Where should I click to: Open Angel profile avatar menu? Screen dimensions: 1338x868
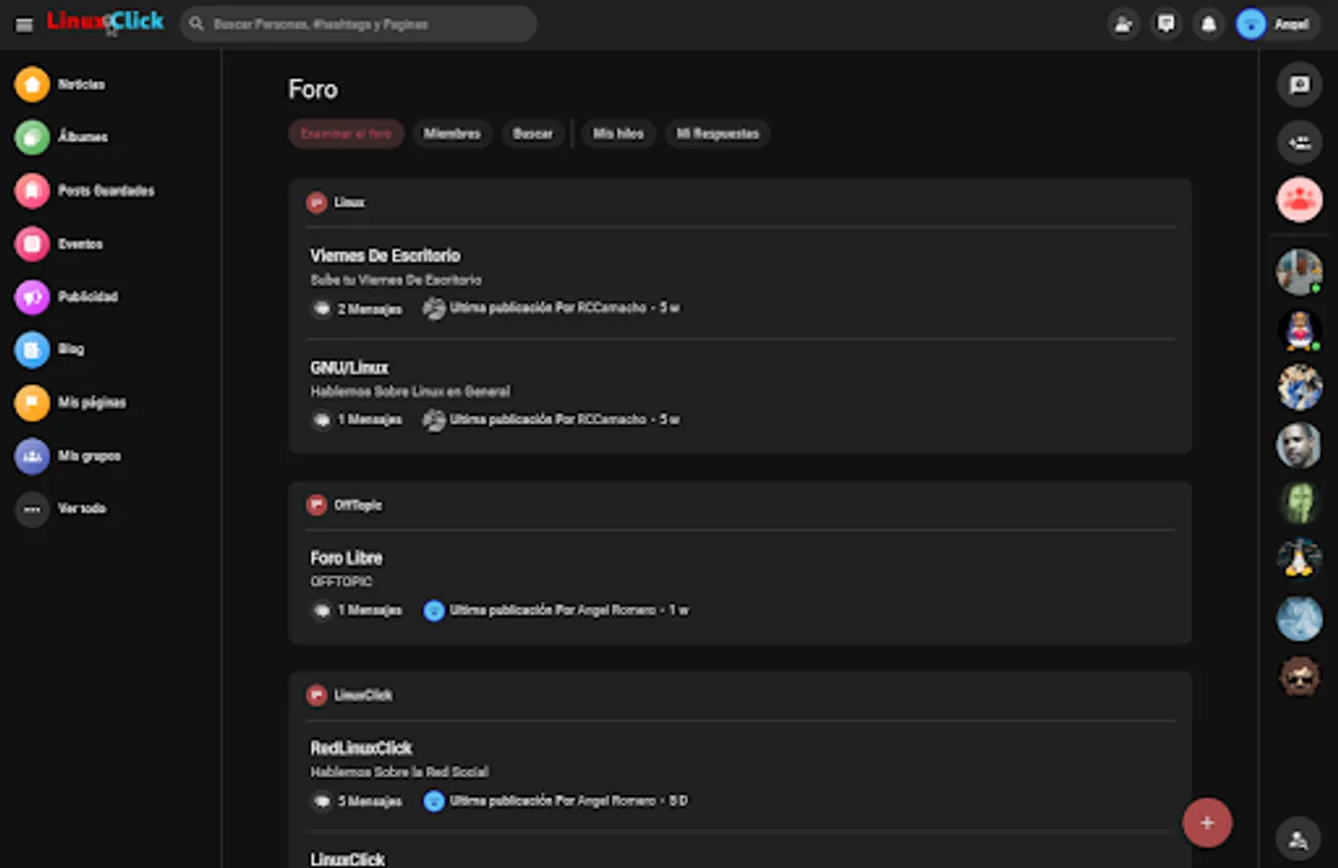coord(1277,24)
